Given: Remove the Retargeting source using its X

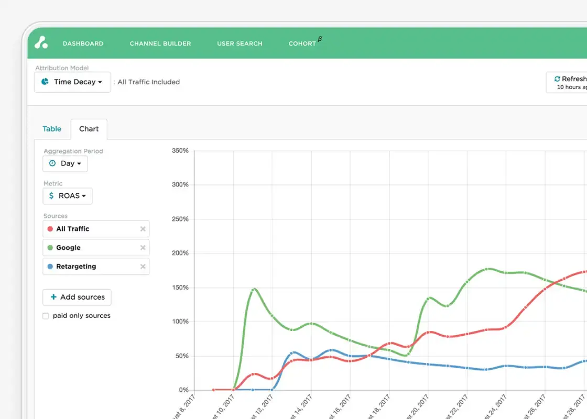Looking at the screenshot, I should pyautogui.click(x=142, y=266).
